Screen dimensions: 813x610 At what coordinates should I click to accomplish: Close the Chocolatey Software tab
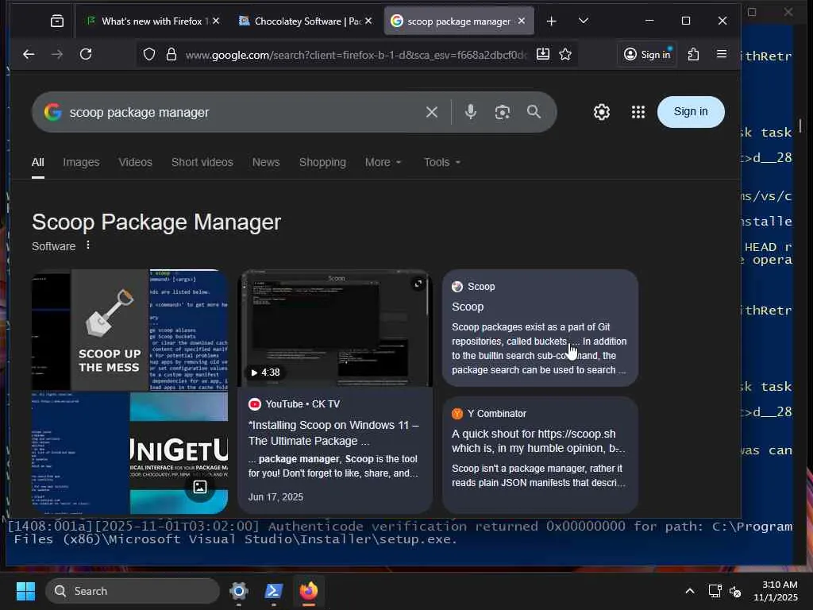(x=368, y=21)
